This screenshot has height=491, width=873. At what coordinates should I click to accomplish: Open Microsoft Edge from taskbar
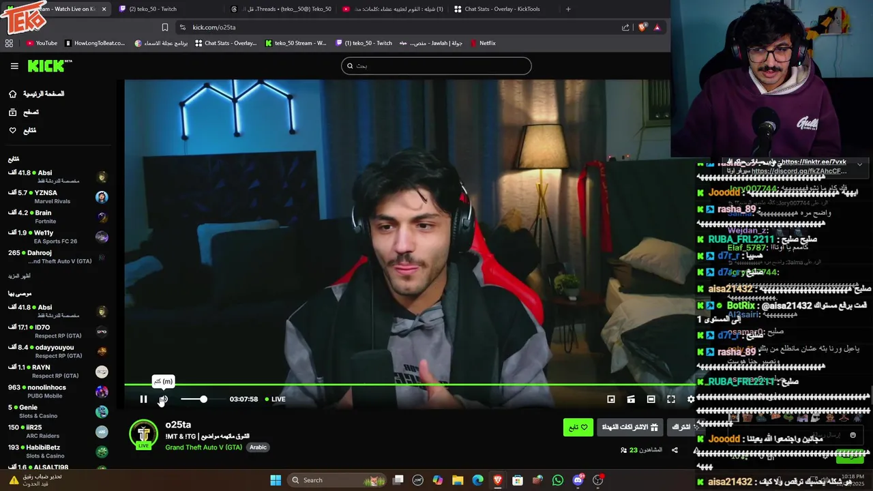tap(477, 480)
